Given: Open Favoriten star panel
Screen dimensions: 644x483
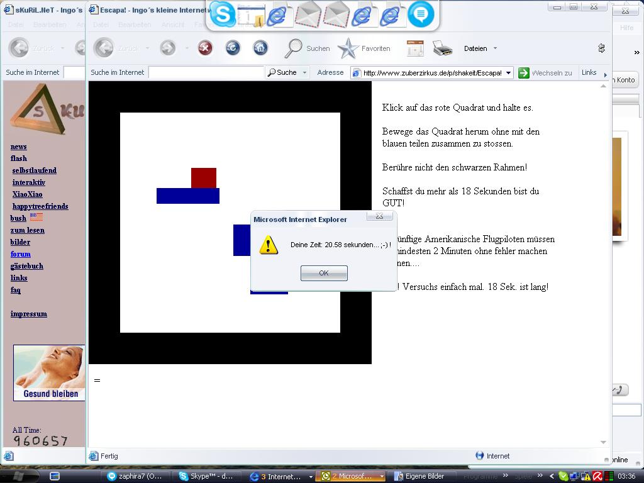Looking at the screenshot, I should [x=364, y=48].
